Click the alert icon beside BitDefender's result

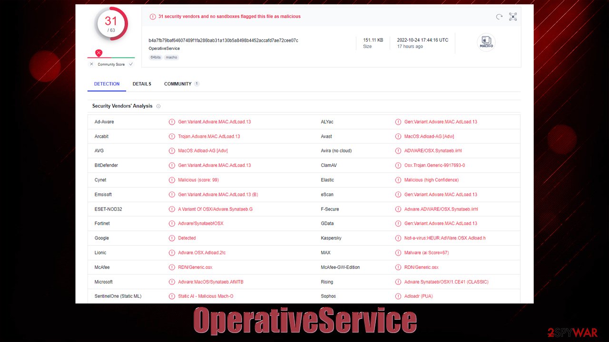click(172, 165)
